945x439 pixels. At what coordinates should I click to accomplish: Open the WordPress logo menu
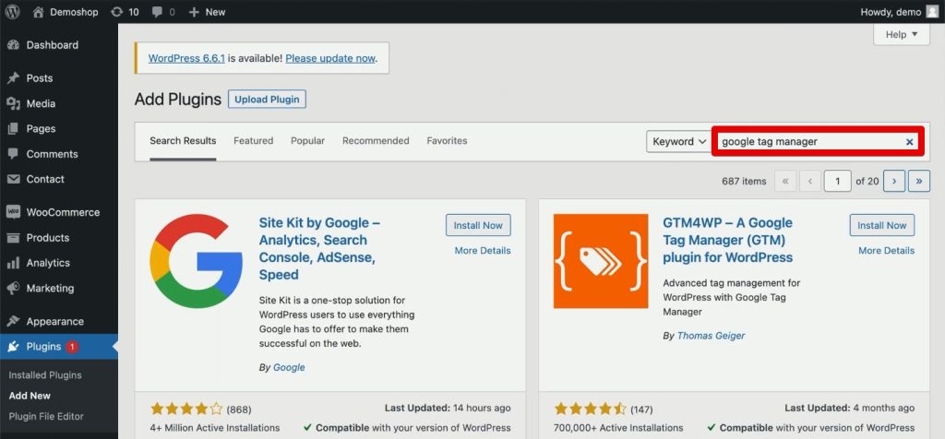13,11
